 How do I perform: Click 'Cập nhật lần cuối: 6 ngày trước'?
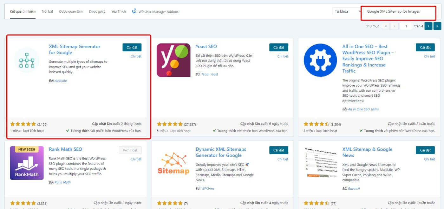coord(264,124)
